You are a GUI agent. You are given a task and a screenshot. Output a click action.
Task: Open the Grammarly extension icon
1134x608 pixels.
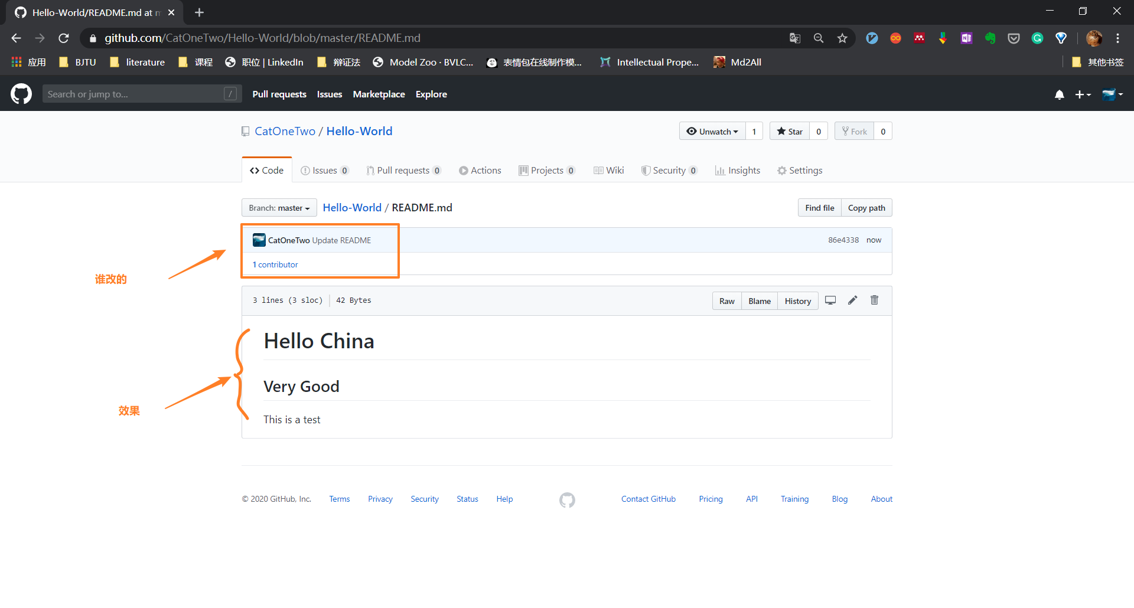[x=1038, y=38]
